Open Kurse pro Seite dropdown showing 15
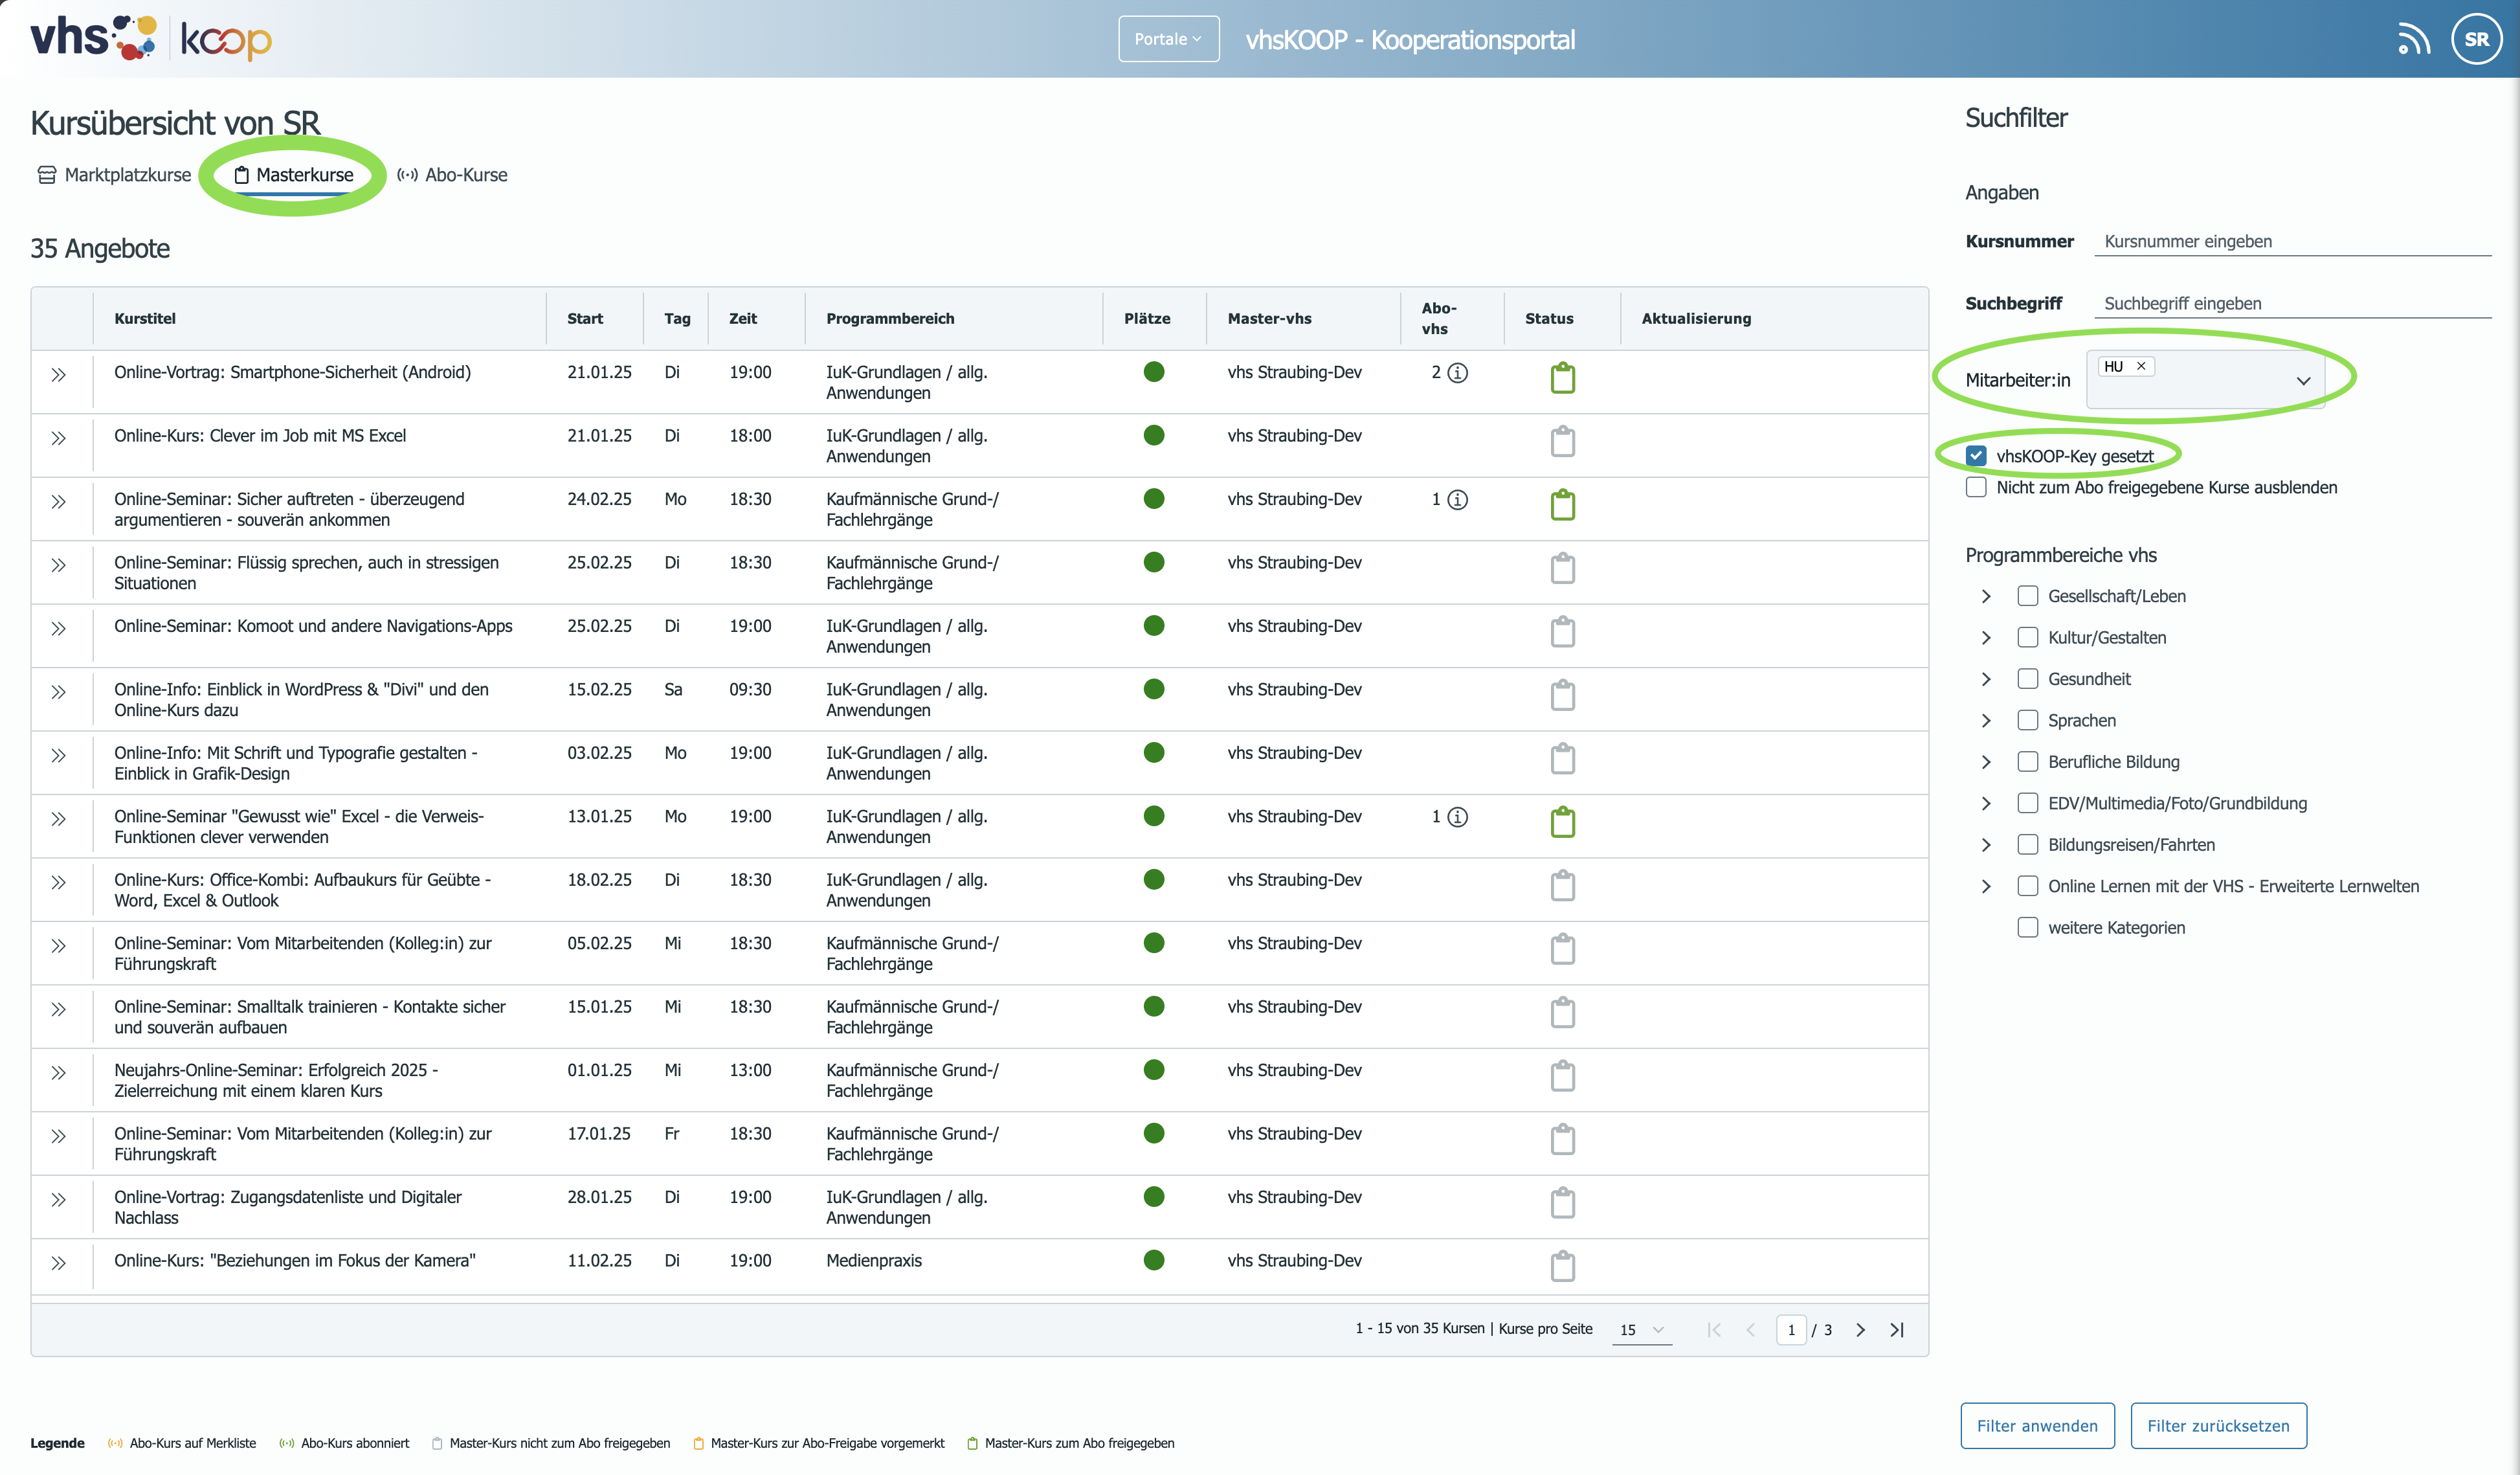 click(1641, 1330)
